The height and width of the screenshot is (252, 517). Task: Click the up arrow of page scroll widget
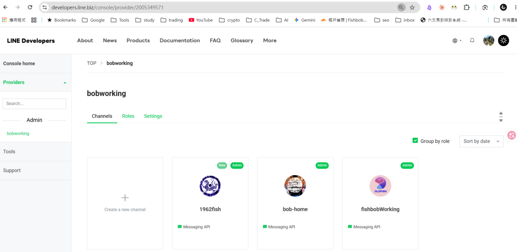click(501, 113)
